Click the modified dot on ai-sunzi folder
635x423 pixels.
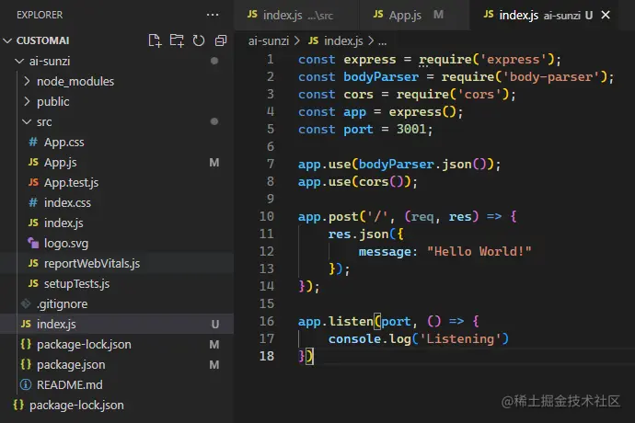click(214, 61)
